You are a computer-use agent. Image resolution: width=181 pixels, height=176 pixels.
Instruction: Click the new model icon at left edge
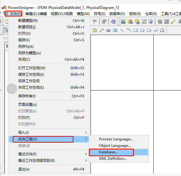pos(6,22)
